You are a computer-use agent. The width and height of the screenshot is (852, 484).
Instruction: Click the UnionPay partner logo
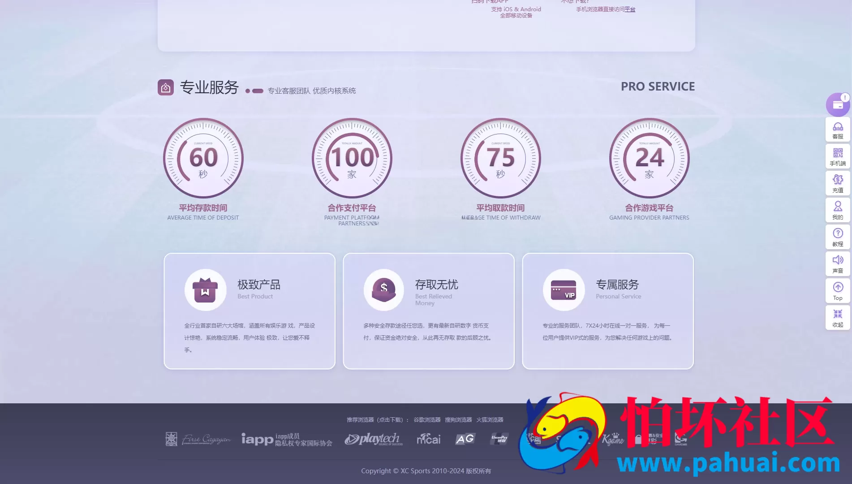coord(499,439)
